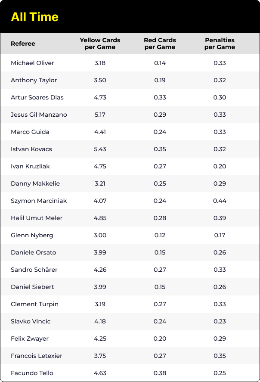This screenshot has width=260, height=382.
Task: Select Szymon Marciniak's 0.44 penalties value
Action: point(220,201)
